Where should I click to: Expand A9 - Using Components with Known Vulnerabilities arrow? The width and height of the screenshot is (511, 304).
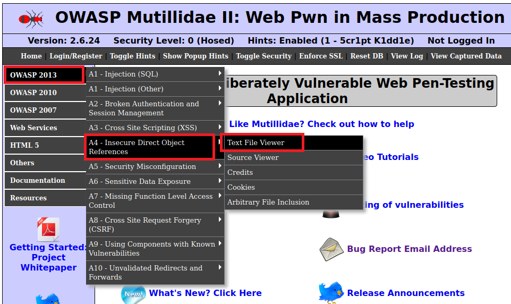pyautogui.click(x=220, y=243)
